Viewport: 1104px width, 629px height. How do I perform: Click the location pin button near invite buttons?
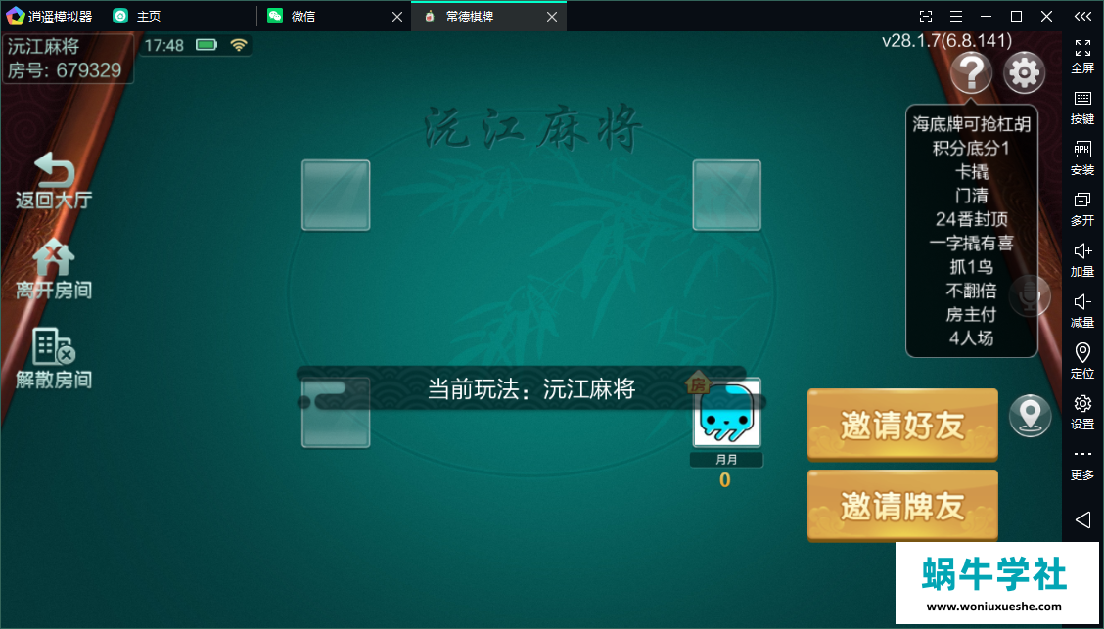click(1030, 415)
